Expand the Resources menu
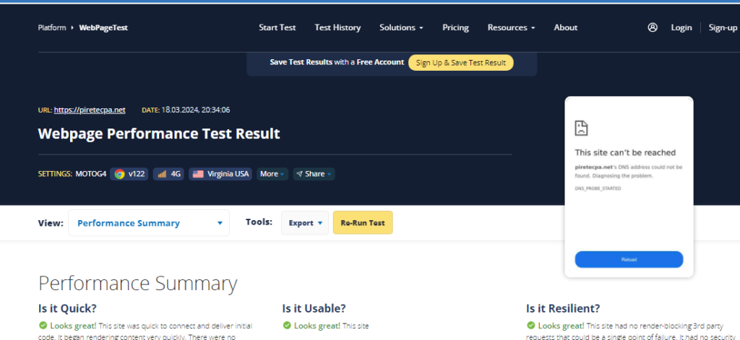This screenshot has width=740, height=340. click(x=511, y=27)
